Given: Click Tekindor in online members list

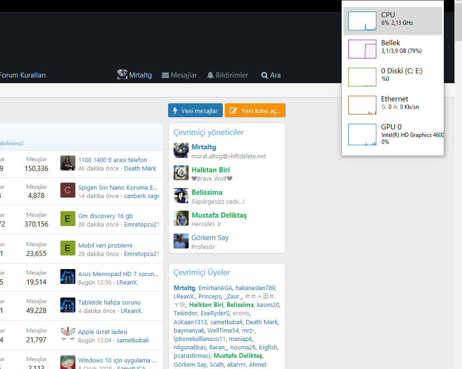Looking at the screenshot, I should (185, 313).
